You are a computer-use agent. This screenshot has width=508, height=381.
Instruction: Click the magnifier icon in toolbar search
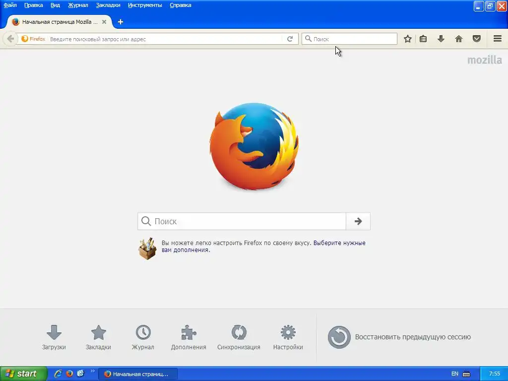[x=308, y=39]
